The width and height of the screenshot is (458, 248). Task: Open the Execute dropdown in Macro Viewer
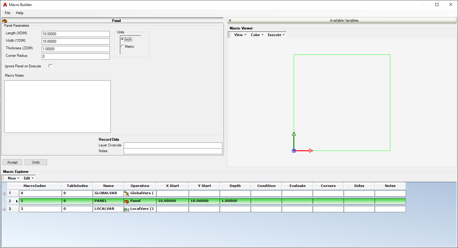(275, 35)
